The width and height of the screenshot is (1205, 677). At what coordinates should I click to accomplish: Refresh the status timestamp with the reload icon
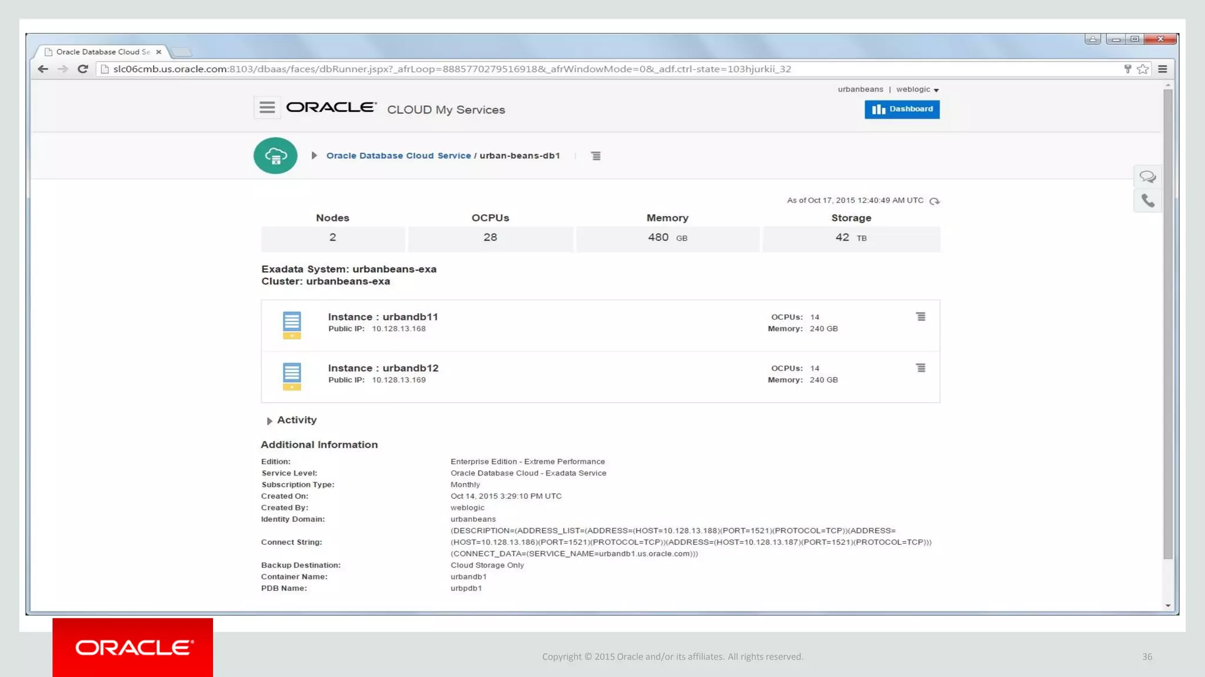934,201
